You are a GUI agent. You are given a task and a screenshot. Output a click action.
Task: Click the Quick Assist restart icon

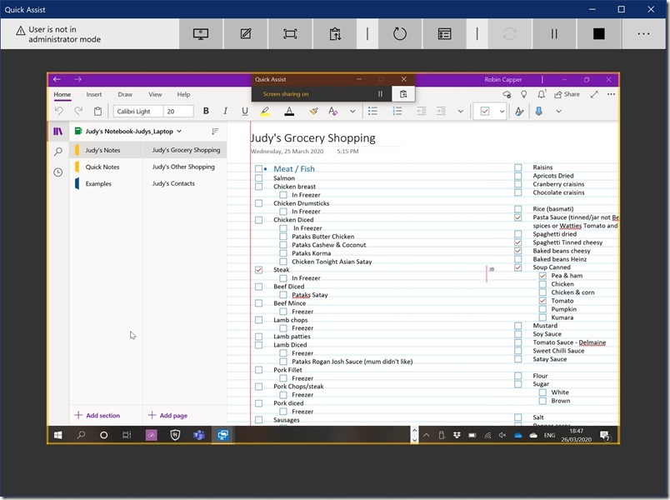tap(399, 34)
